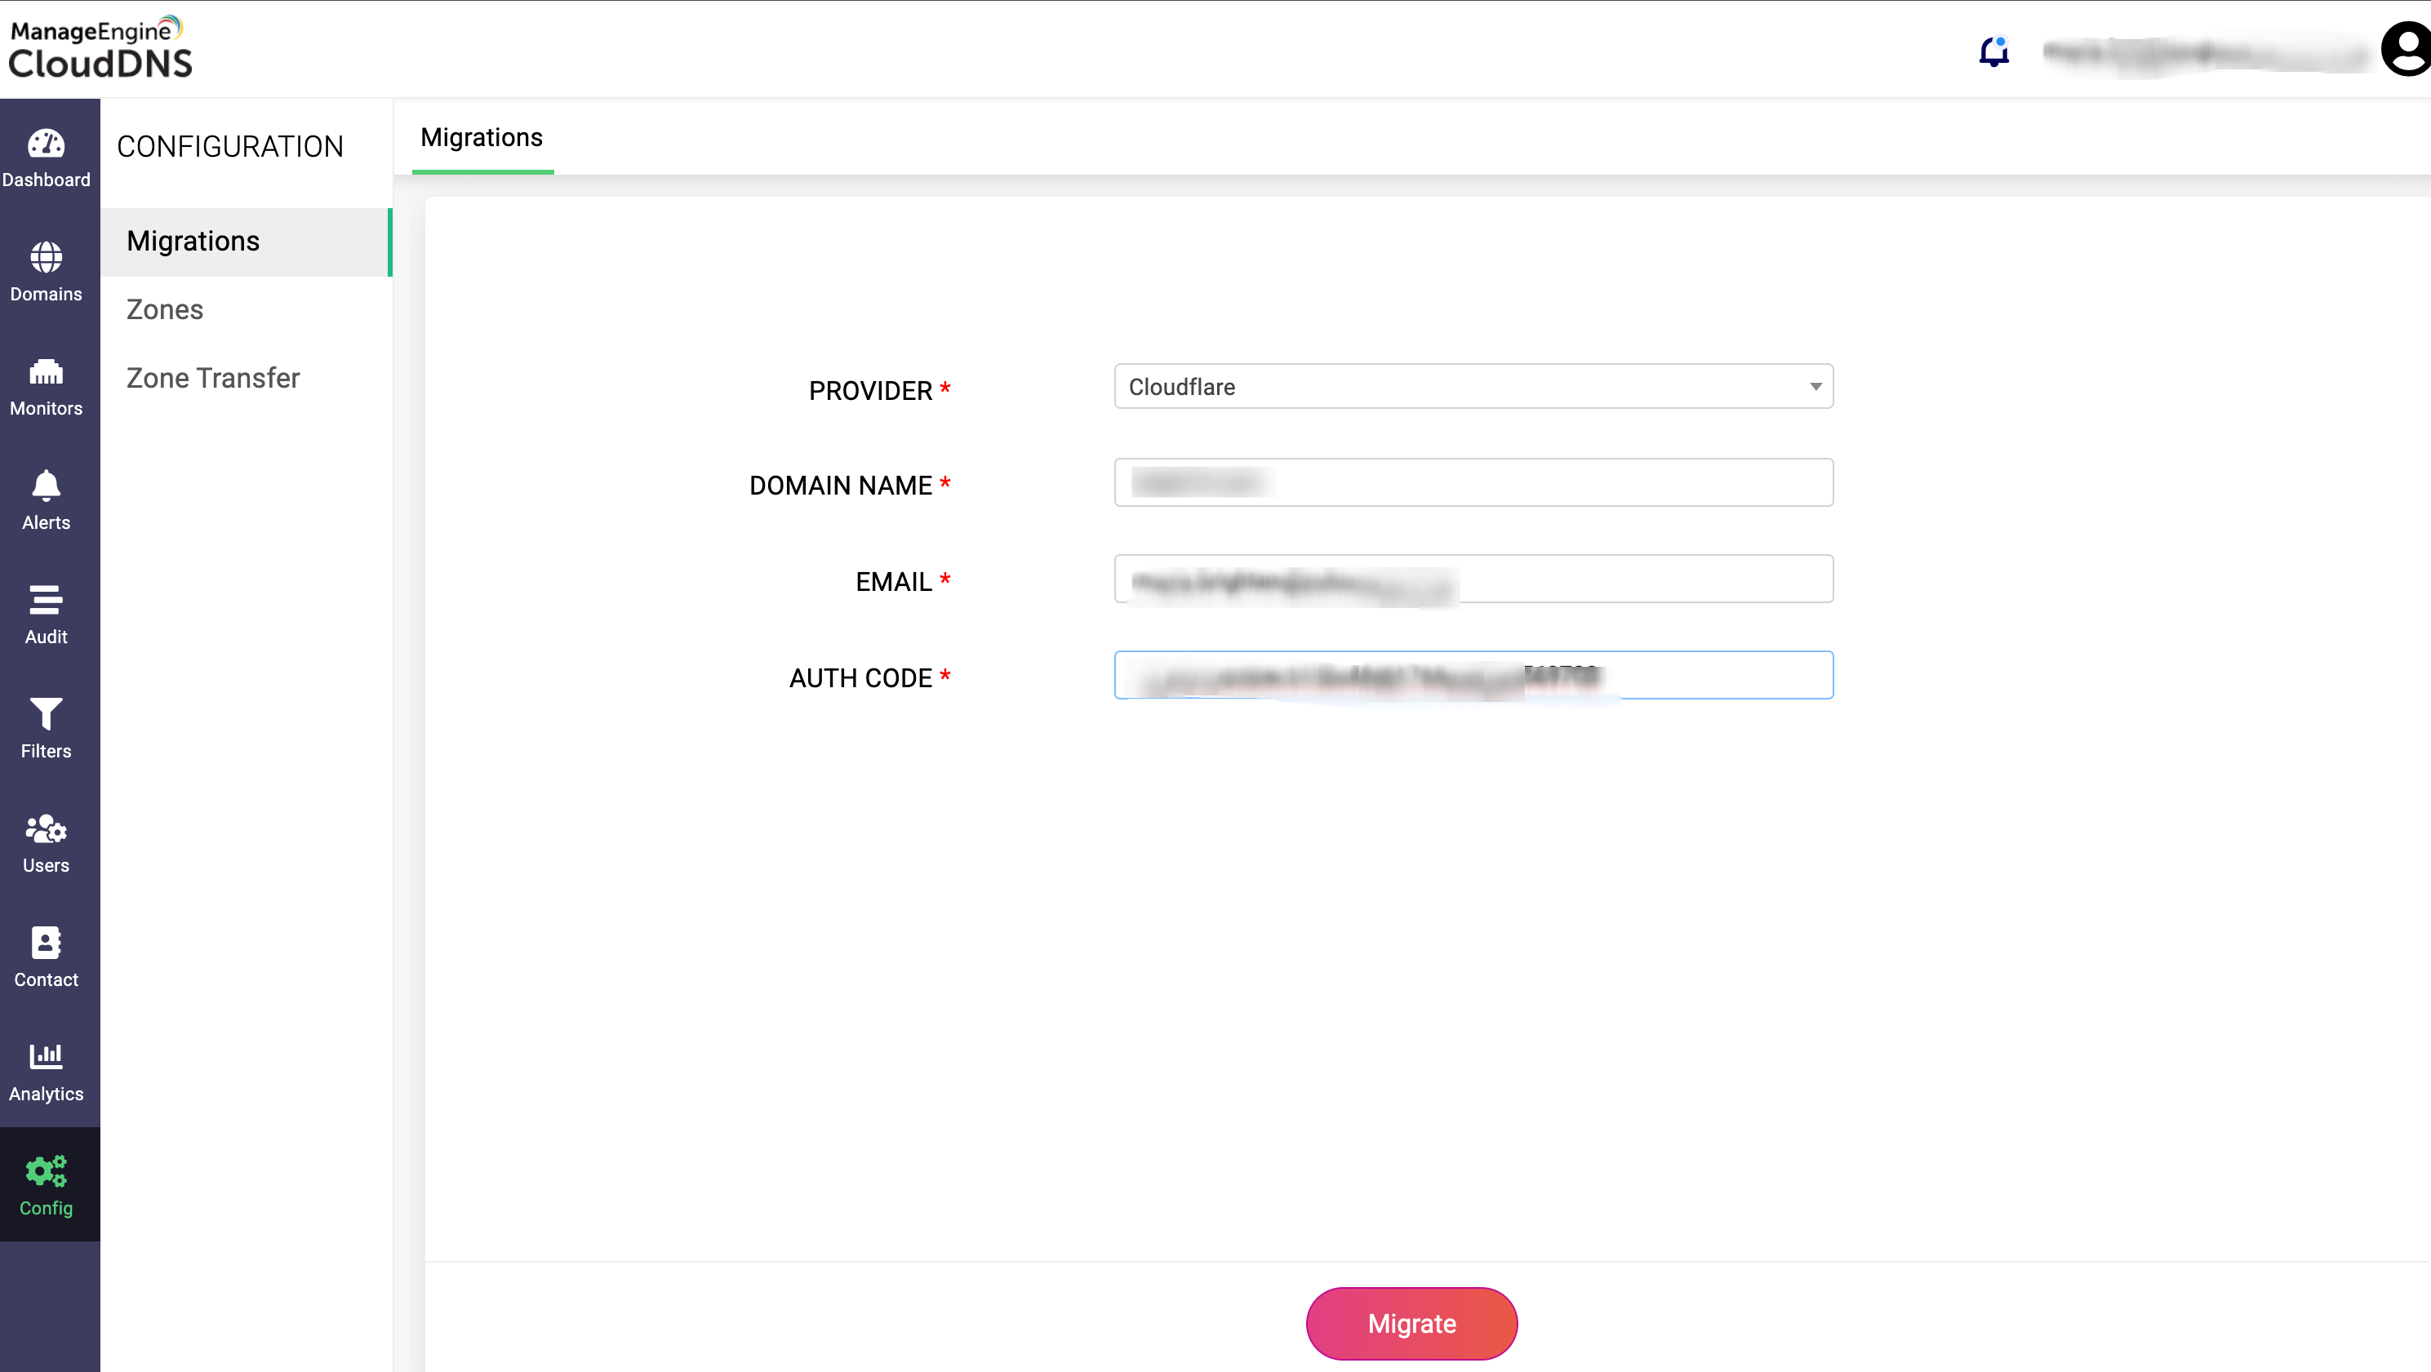The height and width of the screenshot is (1372, 2431).
Task: Expand the Provider dropdown showing Cloudflare
Action: (1472, 387)
